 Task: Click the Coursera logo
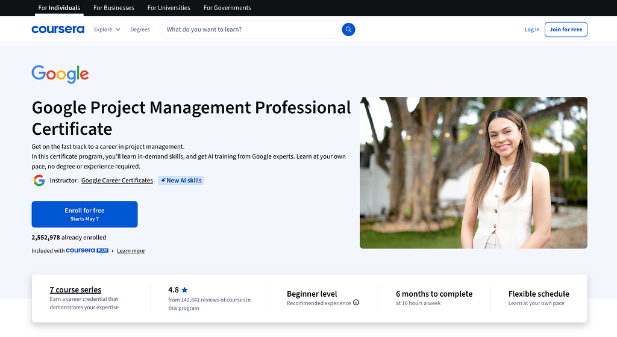pyautogui.click(x=58, y=29)
